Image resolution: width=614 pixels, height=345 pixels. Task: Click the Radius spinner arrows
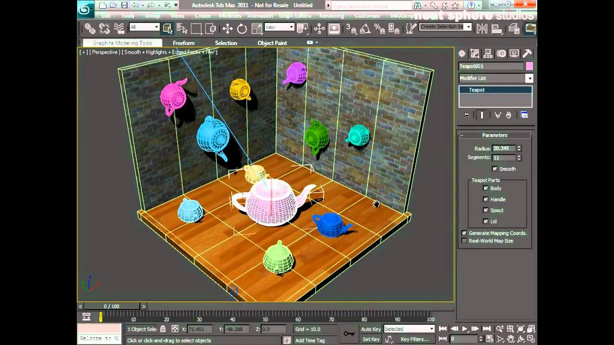pos(519,149)
